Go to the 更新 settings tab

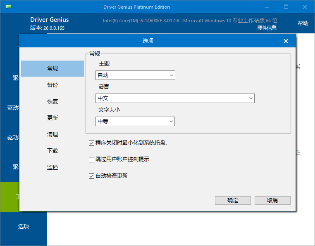pyautogui.click(x=52, y=118)
